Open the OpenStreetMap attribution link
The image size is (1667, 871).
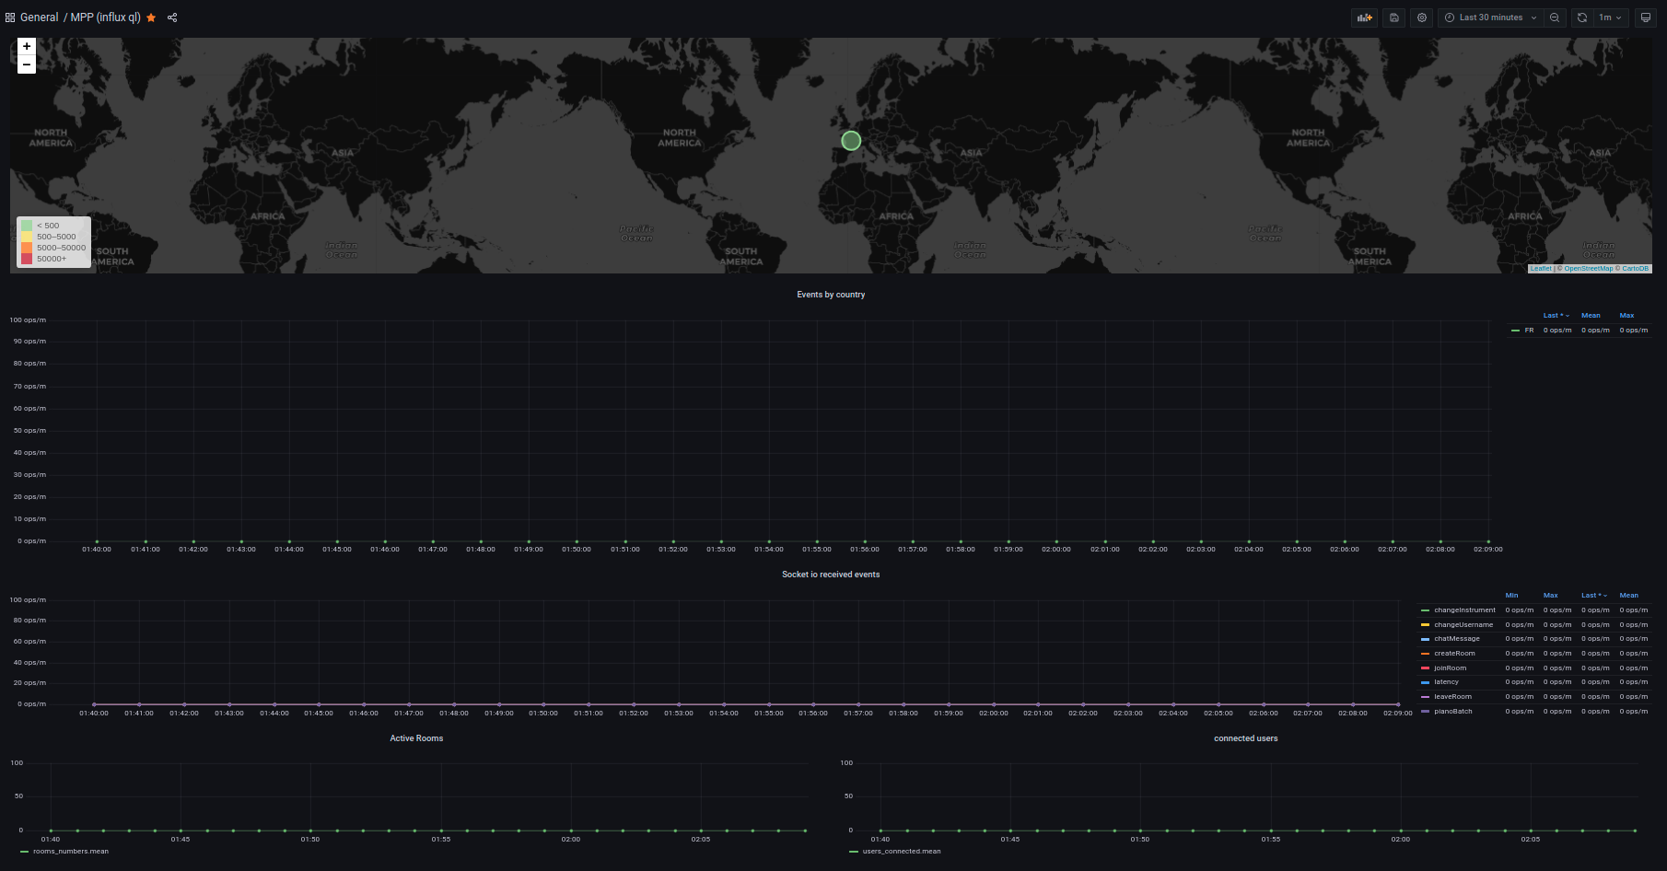point(1588,269)
